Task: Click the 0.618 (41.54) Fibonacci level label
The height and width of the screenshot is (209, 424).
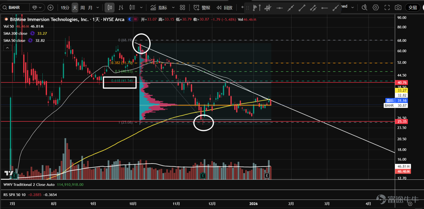Action: pyautogui.click(x=122, y=81)
